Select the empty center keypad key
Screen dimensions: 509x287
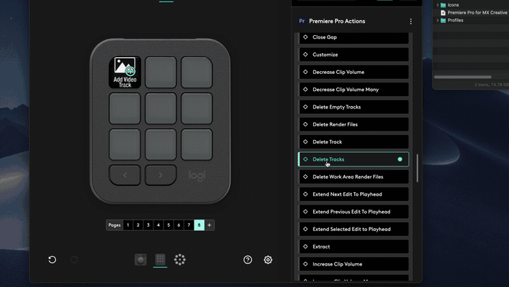pos(161,108)
